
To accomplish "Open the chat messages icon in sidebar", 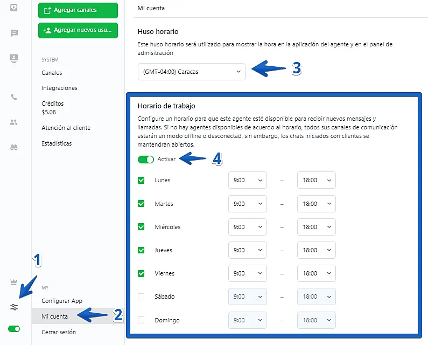I will click(14, 33).
